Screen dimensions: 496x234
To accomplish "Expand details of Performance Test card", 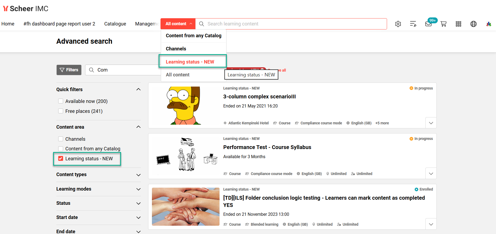I will [431, 173].
